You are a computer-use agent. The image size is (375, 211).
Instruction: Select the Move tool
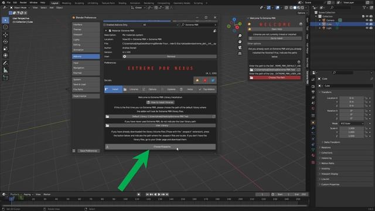coord(5,35)
